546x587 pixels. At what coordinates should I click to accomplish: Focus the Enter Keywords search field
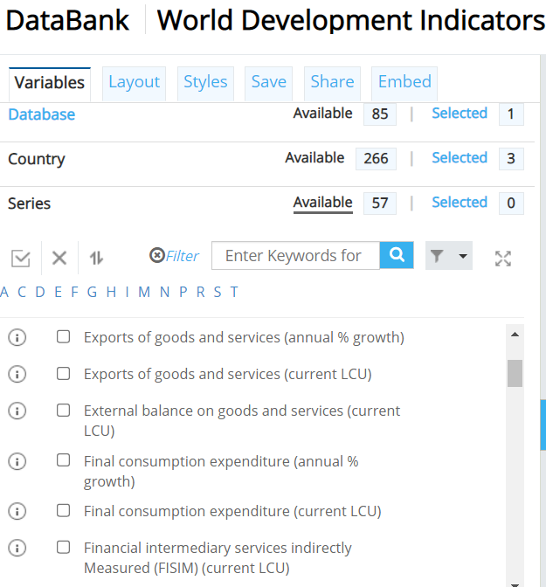point(295,255)
